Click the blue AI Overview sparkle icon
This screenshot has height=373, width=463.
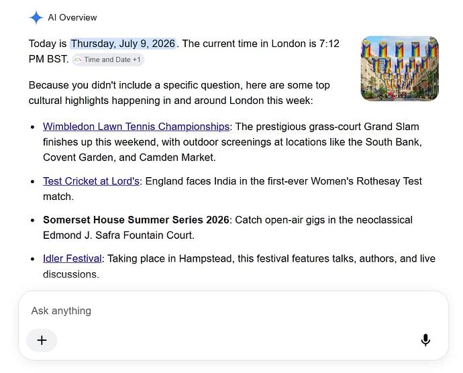36,17
